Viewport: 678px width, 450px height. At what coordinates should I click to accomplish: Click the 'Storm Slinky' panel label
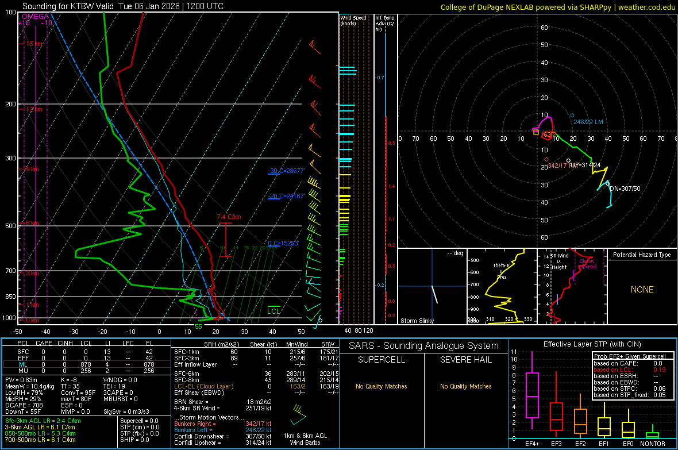coord(417,321)
